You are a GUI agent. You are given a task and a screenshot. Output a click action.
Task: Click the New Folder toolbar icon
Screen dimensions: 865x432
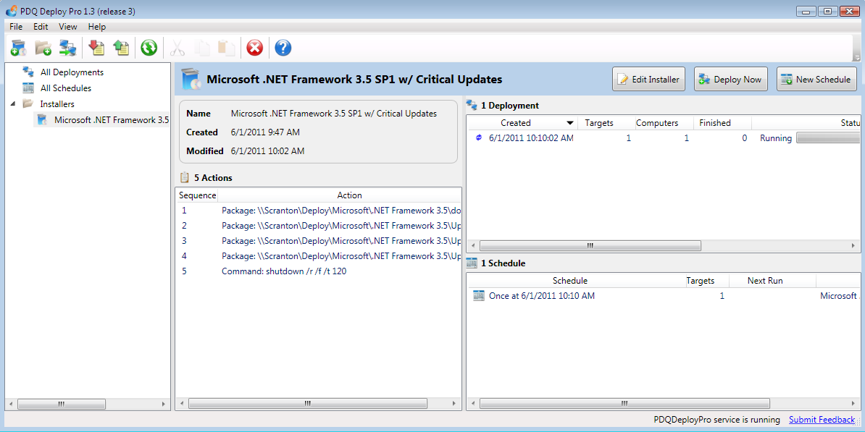point(43,48)
